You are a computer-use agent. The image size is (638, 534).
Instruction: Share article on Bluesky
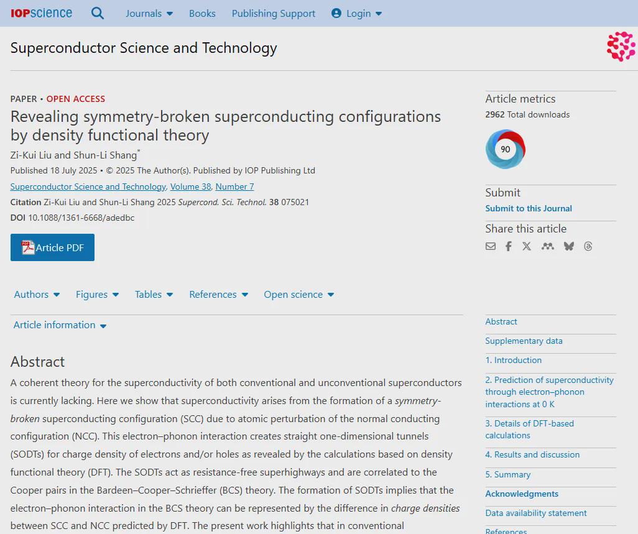click(x=568, y=246)
